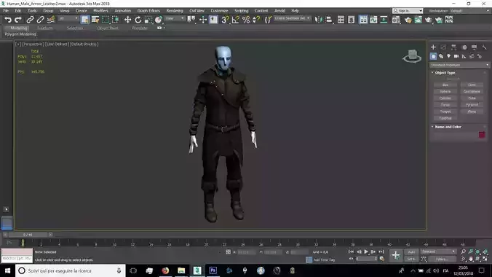This screenshot has height=277, width=492.
Task: Open the Layer Explorer icon
Action: (x=351, y=20)
